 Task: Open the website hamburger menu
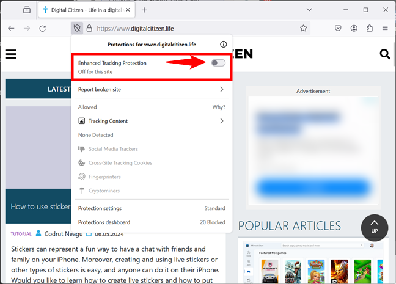click(x=11, y=54)
